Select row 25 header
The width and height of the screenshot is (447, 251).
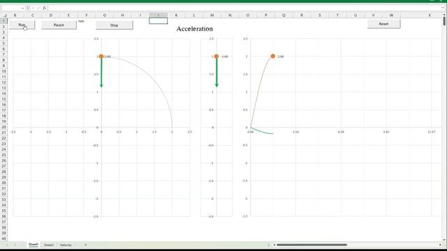pyautogui.click(x=3, y=155)
